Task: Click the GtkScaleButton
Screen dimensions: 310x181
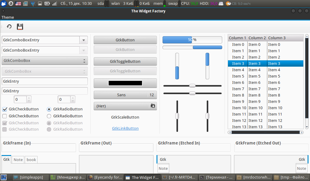Action: tap(125, 117)
